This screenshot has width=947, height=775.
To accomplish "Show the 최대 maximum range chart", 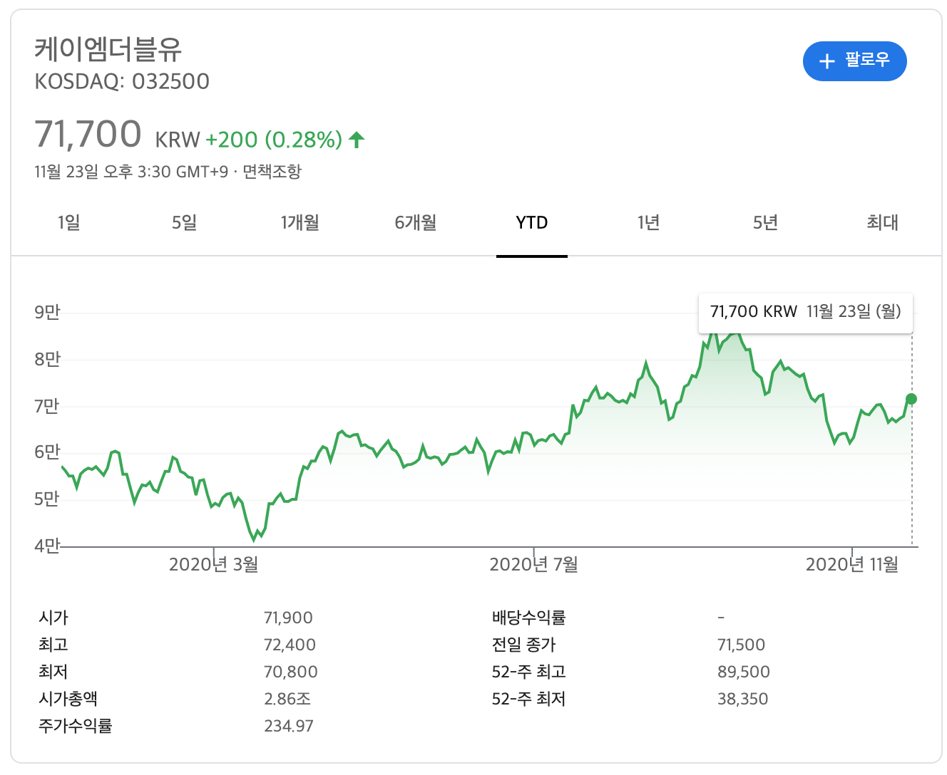I will pyautogui.click(x=882, y=223).
